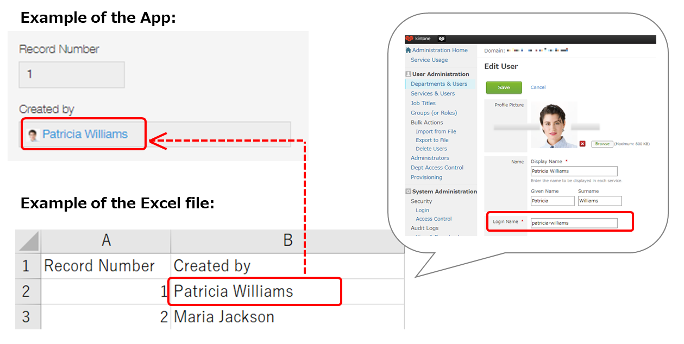The width and height of the screenshot is (684, 344).
Task: Click cell A3 containing 2
Action: tap(106, 317)
